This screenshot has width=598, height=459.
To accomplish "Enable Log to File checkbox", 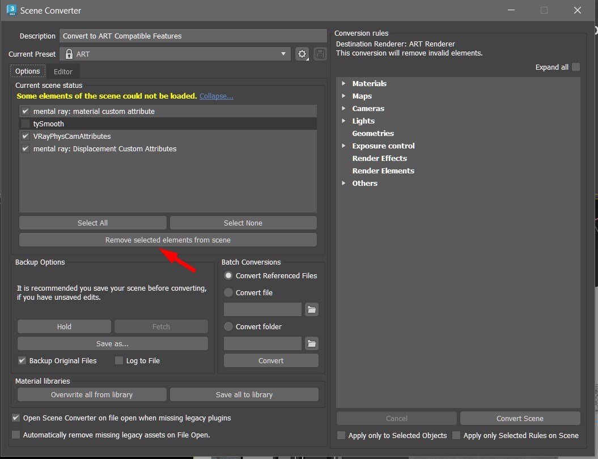I will pyautogui.click(x=119, y=360).
